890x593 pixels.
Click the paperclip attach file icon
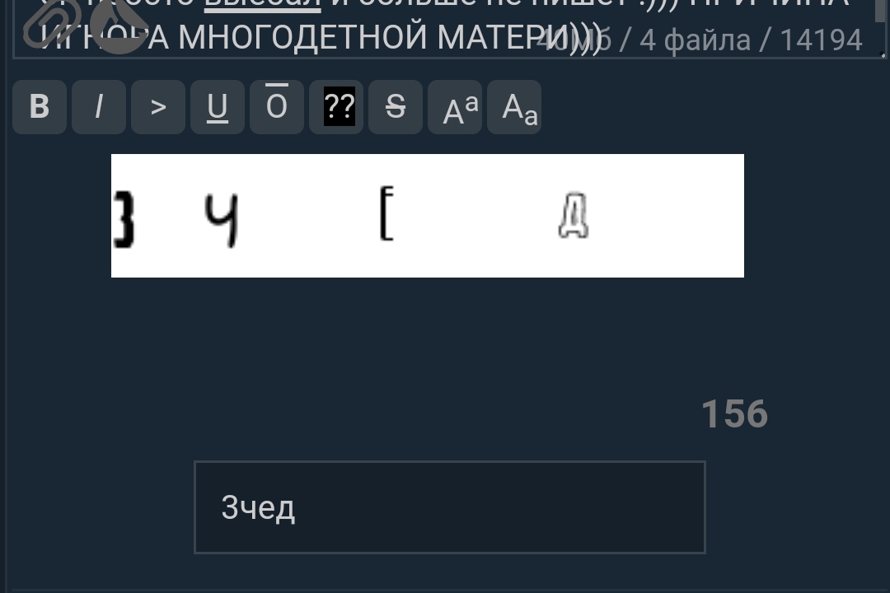pyautogui.click(x=52, y=24)
